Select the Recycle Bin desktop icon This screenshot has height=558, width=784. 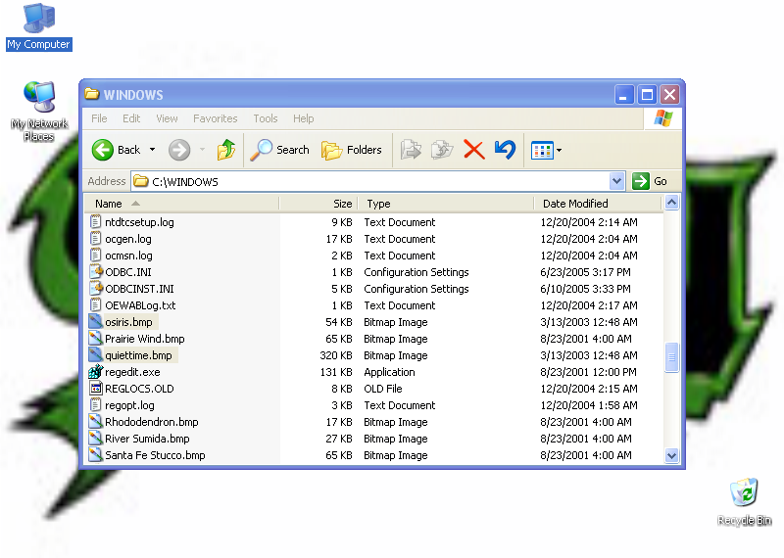coord(744,492)
